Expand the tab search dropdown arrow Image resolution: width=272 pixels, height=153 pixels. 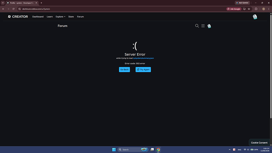click(x=3, y=3)
